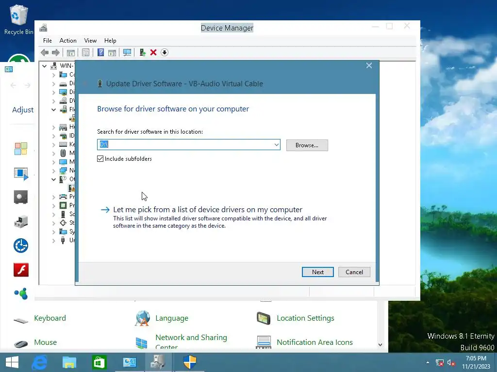Collapse the Other devices category
This screenshot has width=497, height=372.
[53, 179]
